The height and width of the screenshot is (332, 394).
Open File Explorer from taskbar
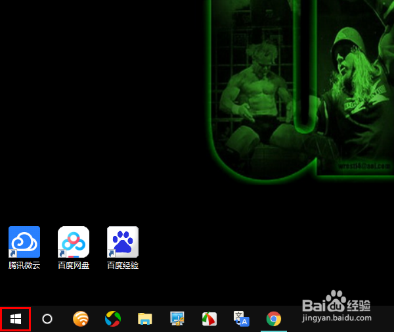(x=145, y=319)
